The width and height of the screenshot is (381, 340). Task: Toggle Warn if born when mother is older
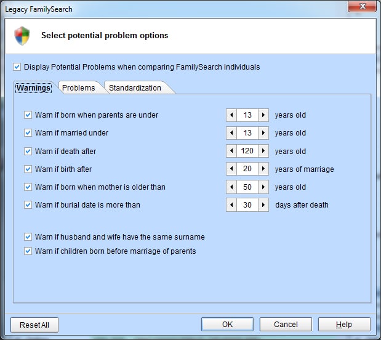pos(28,187)
